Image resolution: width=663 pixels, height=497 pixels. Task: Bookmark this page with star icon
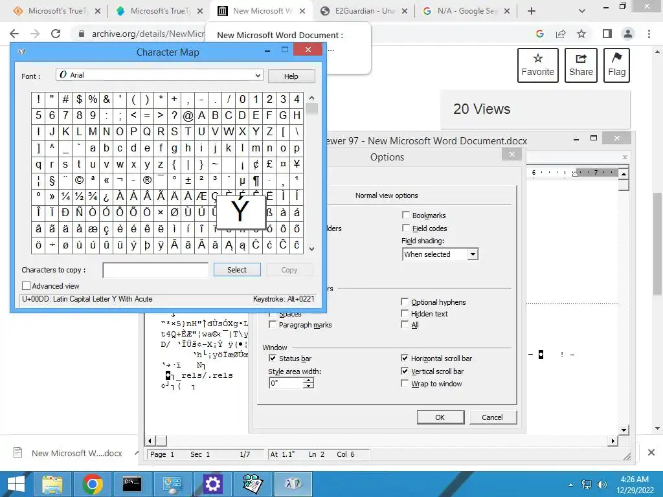581,34
